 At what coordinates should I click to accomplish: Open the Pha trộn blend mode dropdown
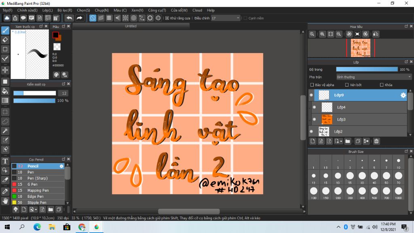[x=374, y=77]
